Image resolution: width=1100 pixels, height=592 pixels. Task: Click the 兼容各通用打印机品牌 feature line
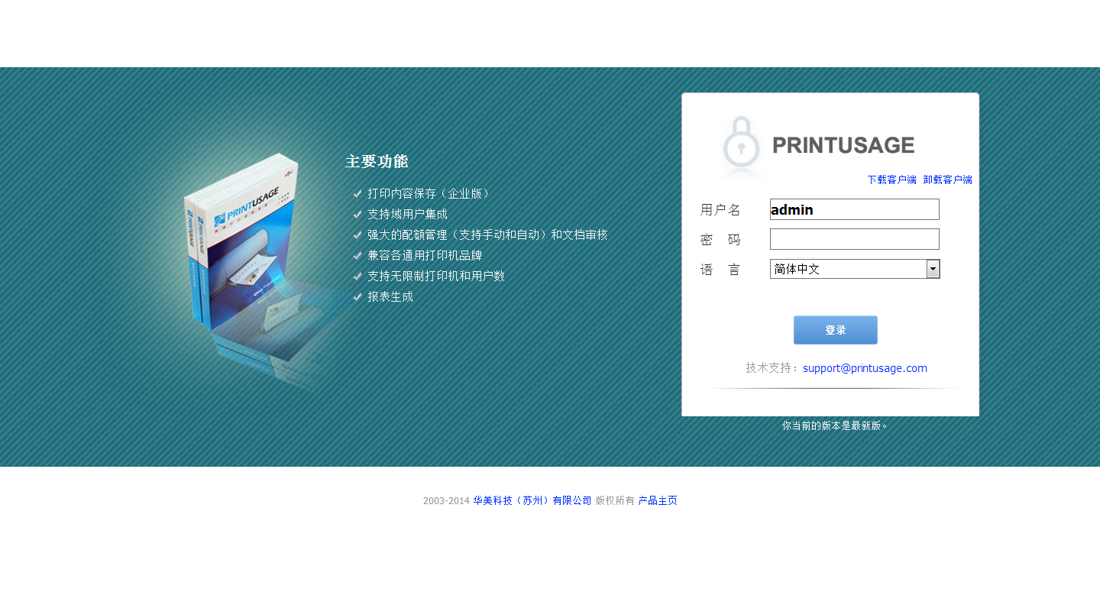[425, 256]
